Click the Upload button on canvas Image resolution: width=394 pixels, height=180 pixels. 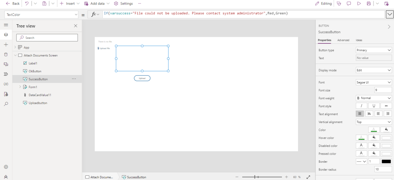tap(142, 78)
